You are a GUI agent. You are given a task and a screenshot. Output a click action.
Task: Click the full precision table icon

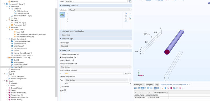[139, 88]
